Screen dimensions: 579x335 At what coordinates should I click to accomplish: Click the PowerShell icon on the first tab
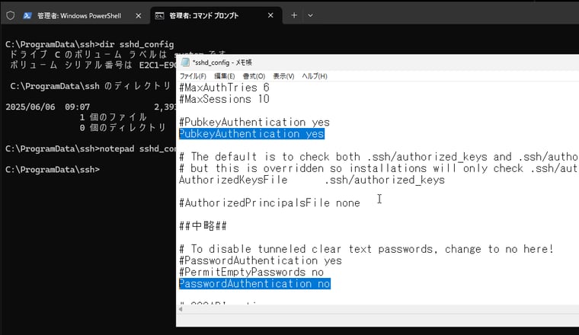coord(27,15)
